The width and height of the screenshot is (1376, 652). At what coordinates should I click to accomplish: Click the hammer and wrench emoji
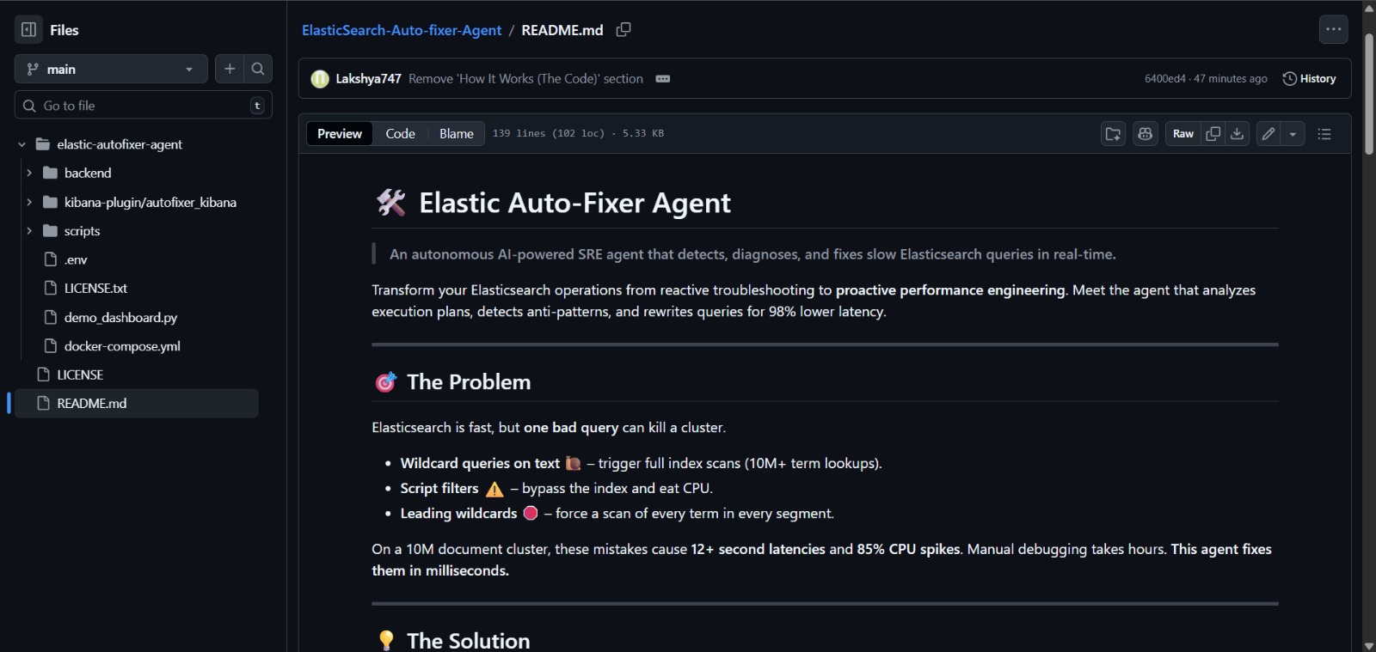(390, 203)
